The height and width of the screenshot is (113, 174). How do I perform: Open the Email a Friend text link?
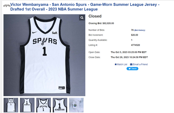tap(140, 64)
